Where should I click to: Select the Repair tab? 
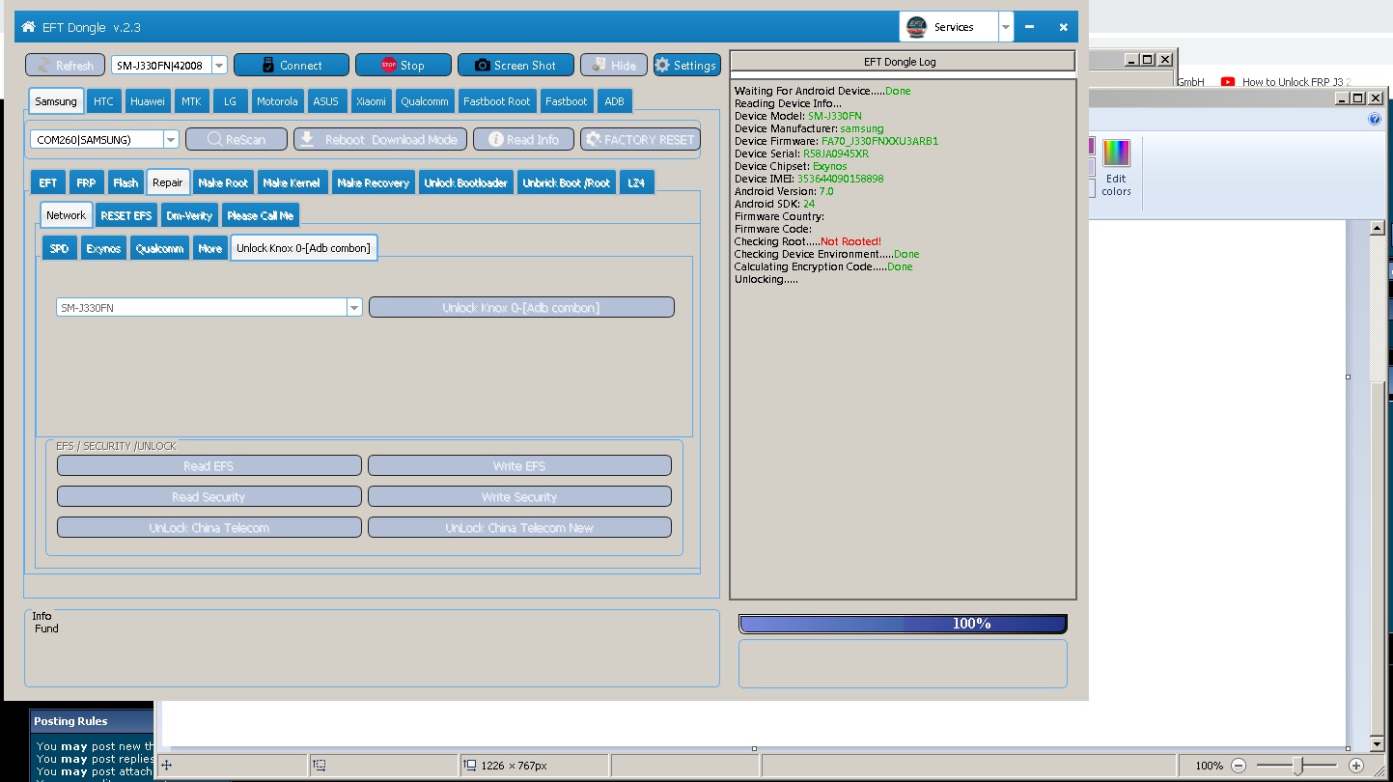tap(168, 182)
